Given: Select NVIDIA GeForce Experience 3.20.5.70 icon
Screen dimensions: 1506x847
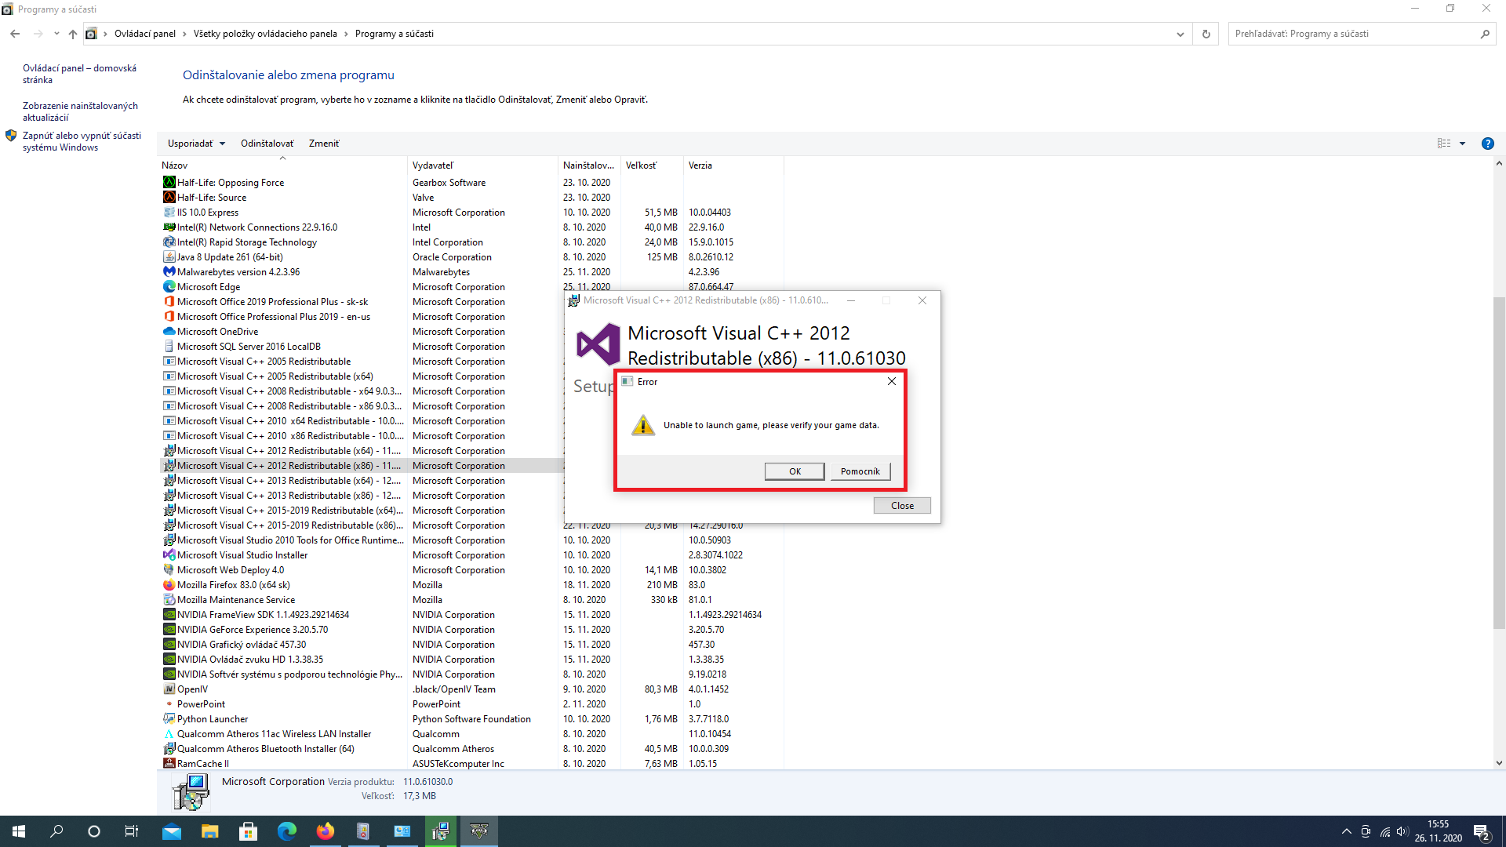Looking at the screenshot, I should [169, 630].
